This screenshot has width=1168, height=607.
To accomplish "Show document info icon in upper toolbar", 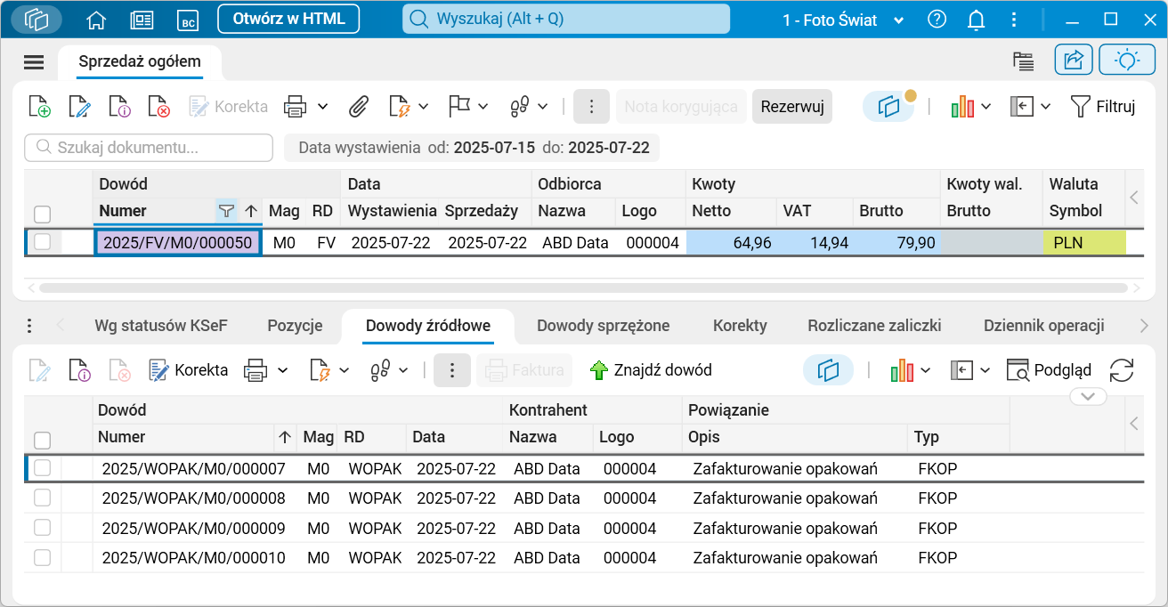I will 119,107.
